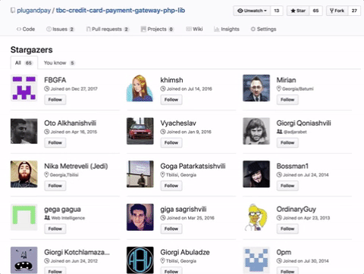Click Nika Metreveli (Jedi)'s avatar

tap(24, 174)
